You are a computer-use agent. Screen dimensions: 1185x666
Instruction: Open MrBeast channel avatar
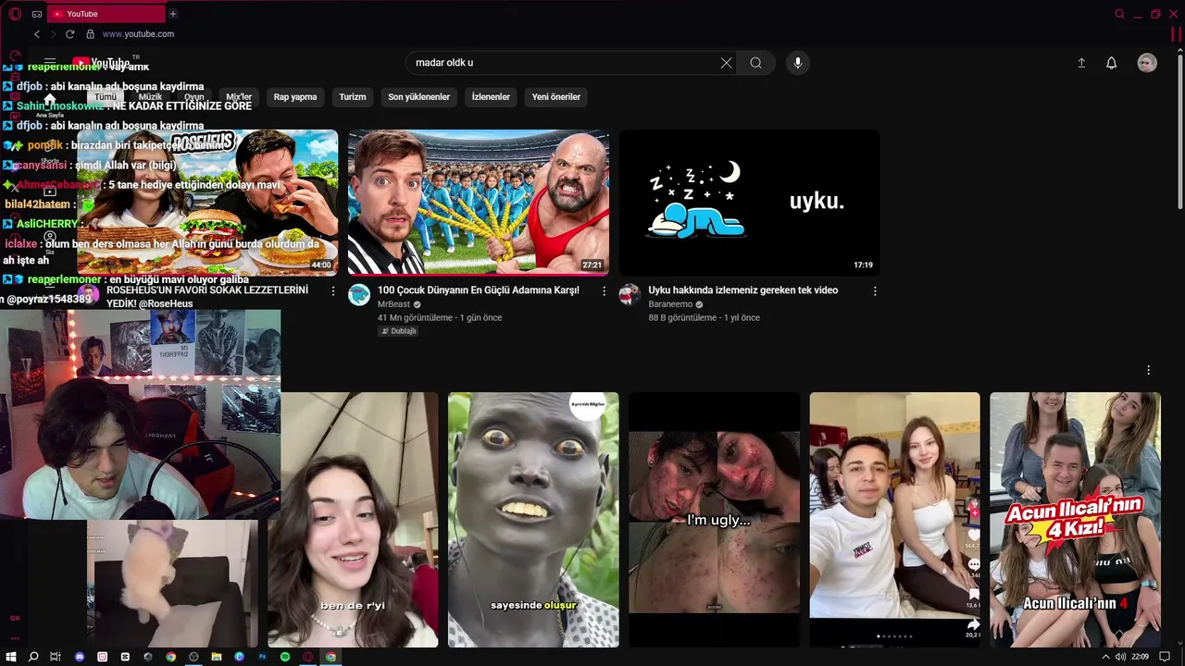point(359,295)
